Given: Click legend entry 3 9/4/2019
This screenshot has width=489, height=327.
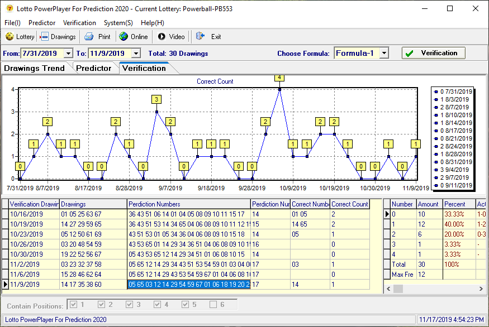Looking at the screenshot, I should coord(452,170).
